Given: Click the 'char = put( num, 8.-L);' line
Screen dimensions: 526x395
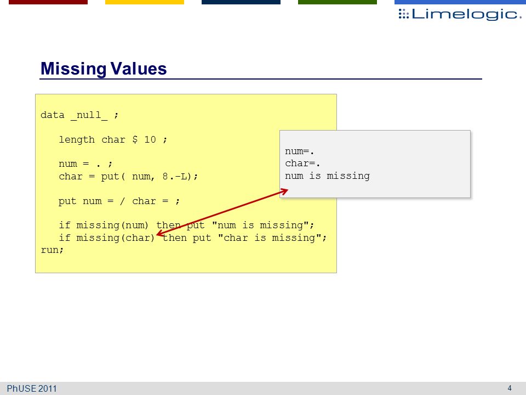Looking at the screenshot, I should pos(128,176).
